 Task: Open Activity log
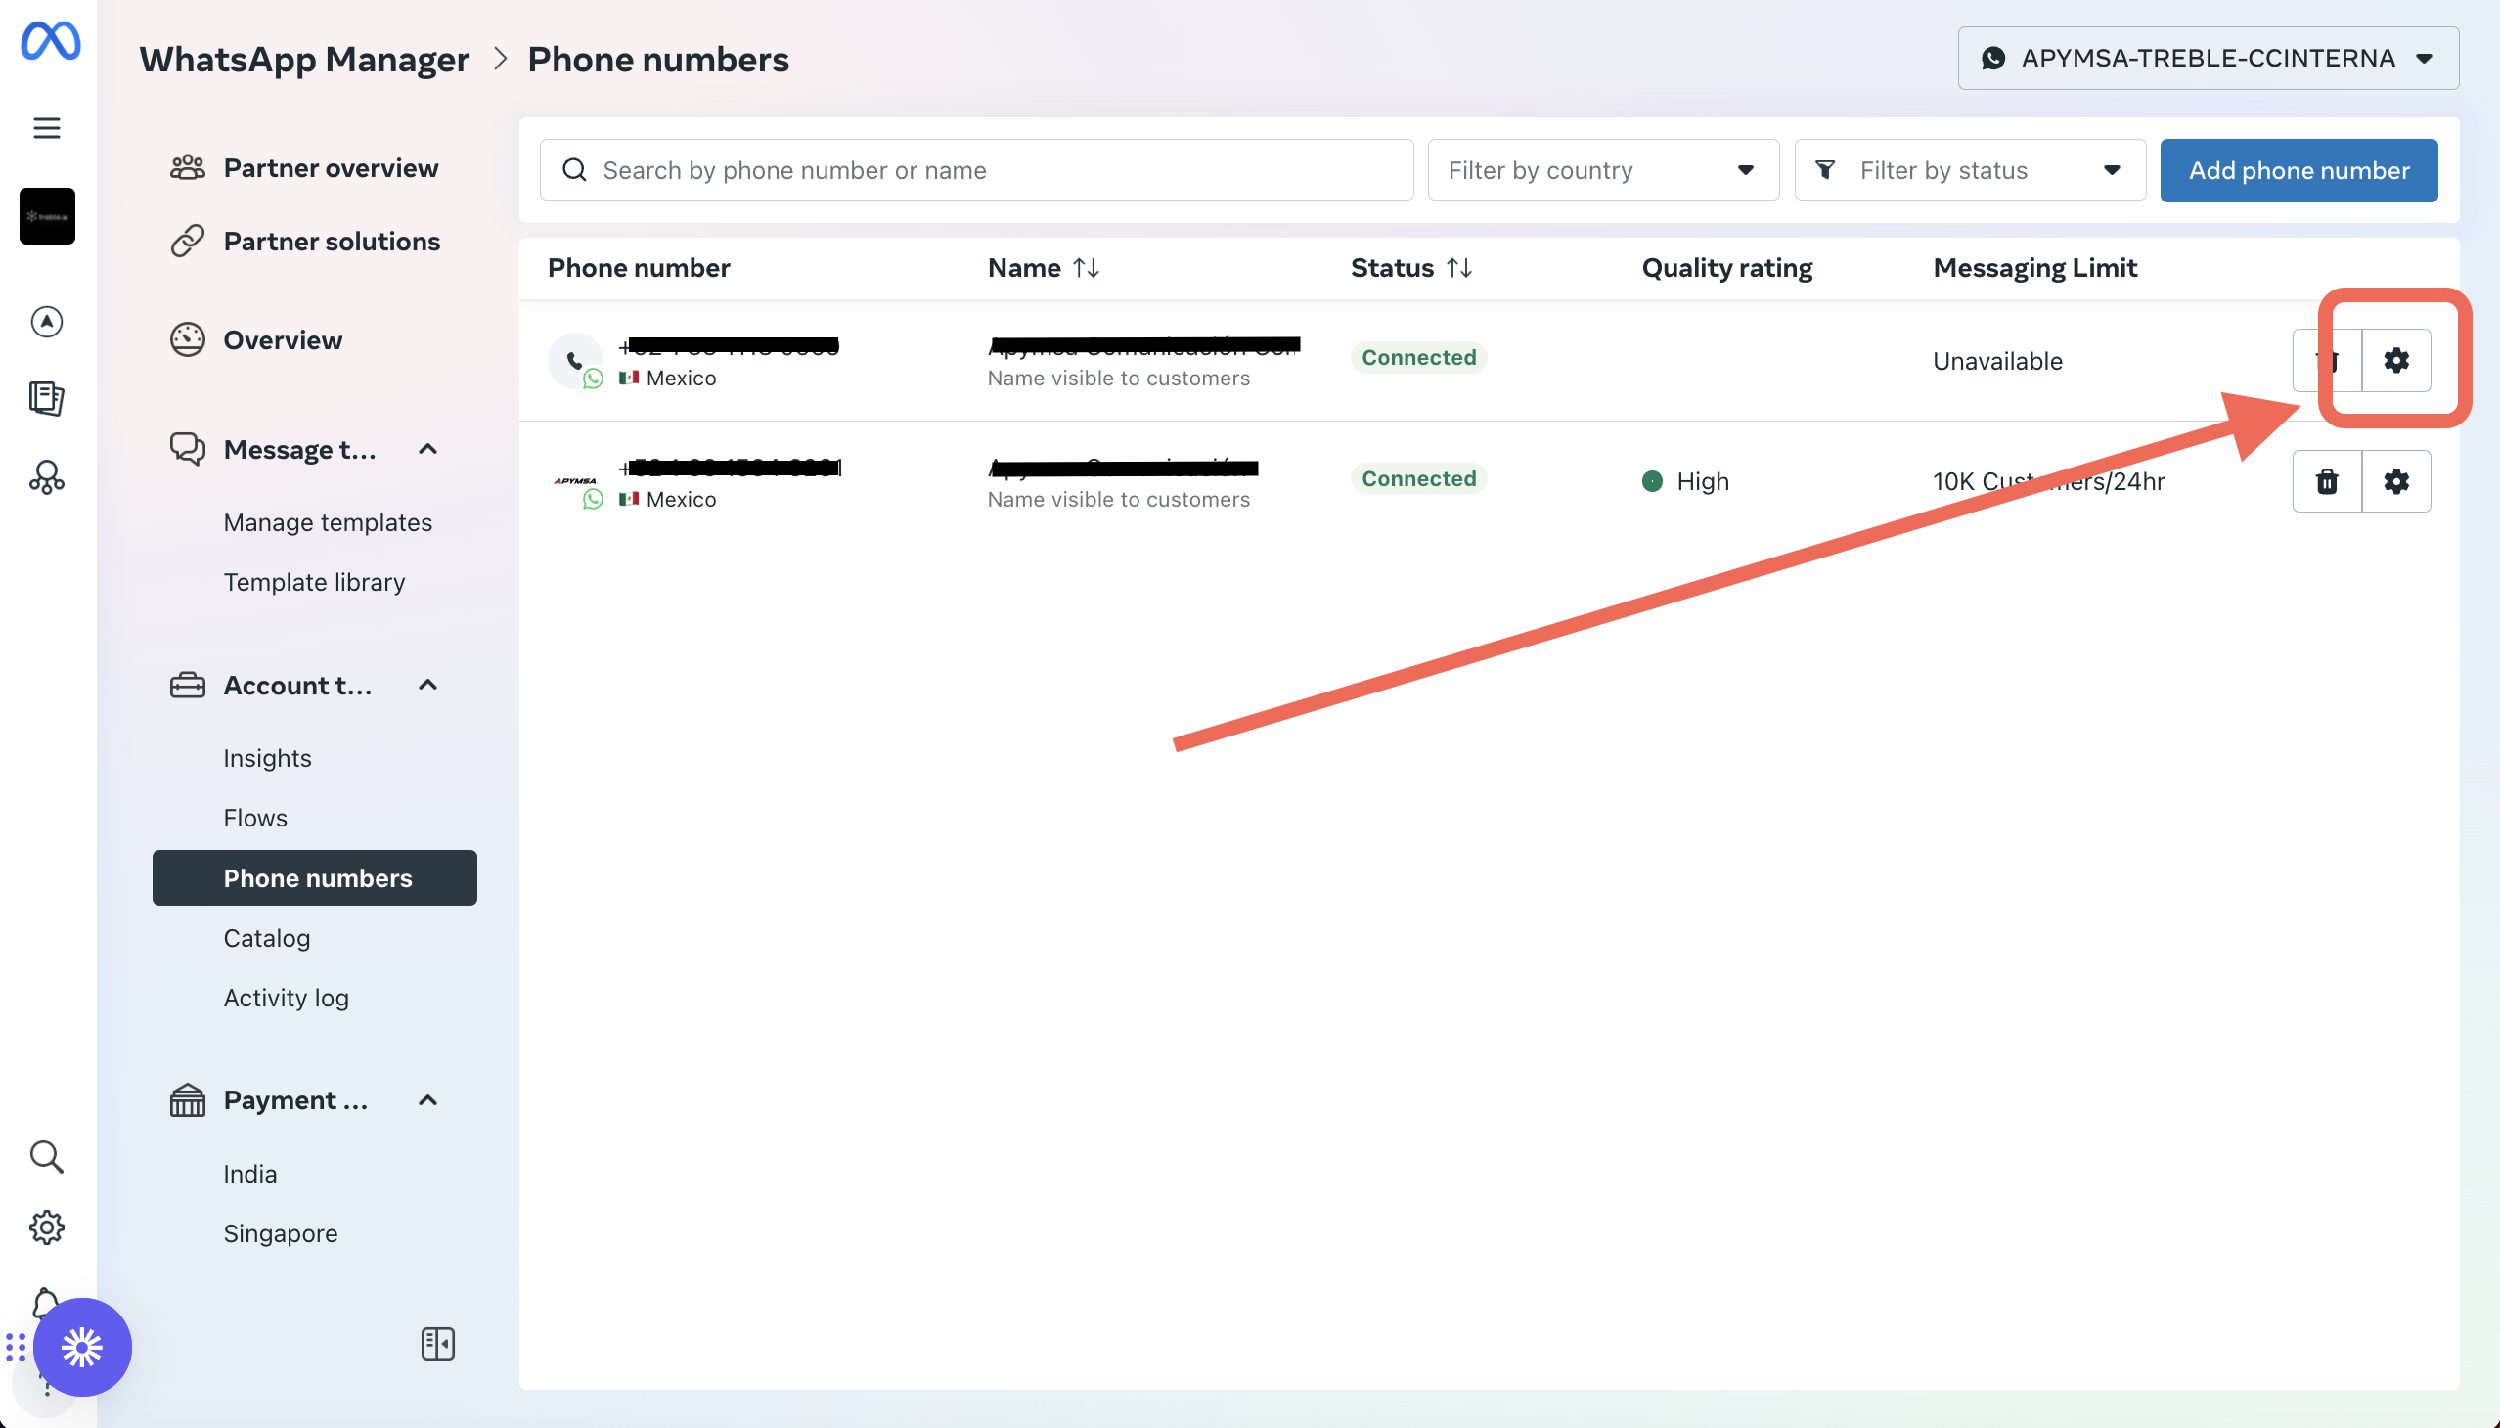(x=286, y=999)
